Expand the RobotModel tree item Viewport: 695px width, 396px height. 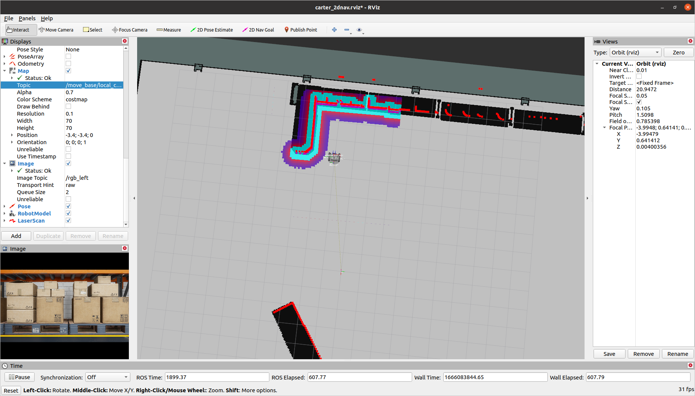[5, 214]
